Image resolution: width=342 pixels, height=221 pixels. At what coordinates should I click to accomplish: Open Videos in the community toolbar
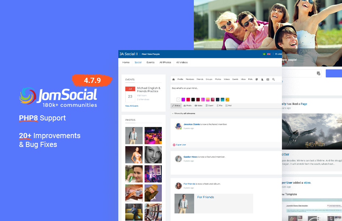tap(227, 79)
